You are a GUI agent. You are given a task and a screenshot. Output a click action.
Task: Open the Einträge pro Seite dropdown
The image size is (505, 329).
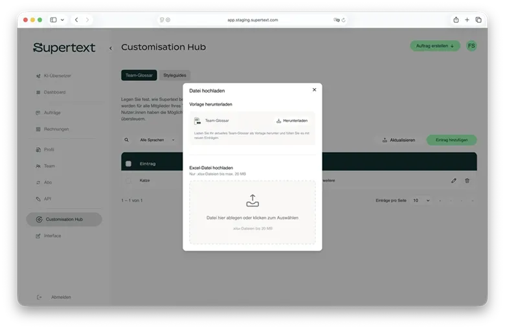coord(421,200)
